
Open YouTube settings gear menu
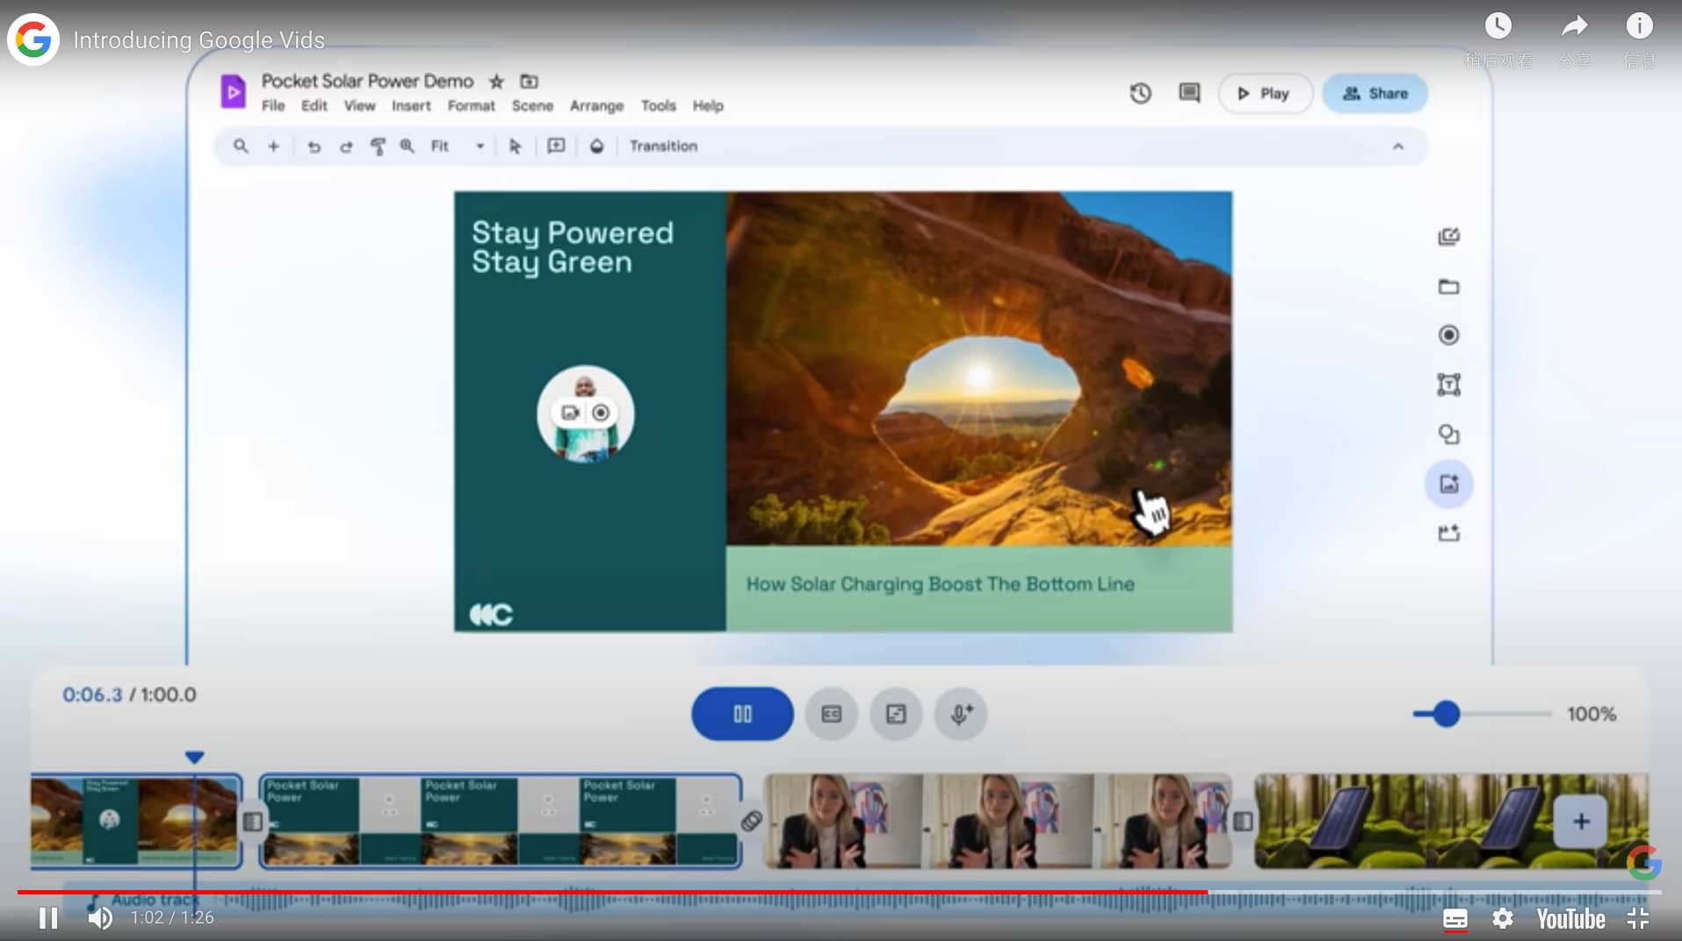1503,918
